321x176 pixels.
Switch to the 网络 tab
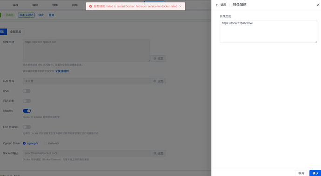tap(75, 5)
